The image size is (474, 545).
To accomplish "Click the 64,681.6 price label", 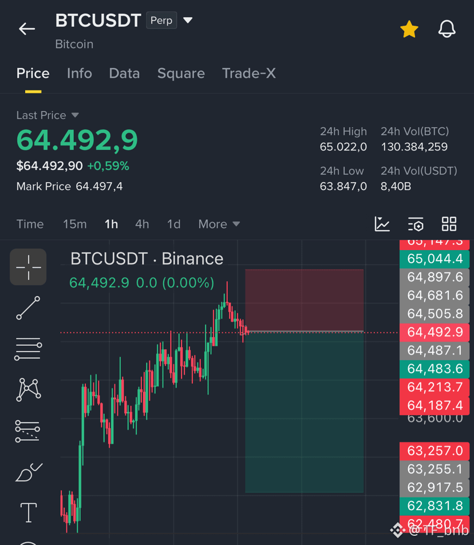I will 434,295.
